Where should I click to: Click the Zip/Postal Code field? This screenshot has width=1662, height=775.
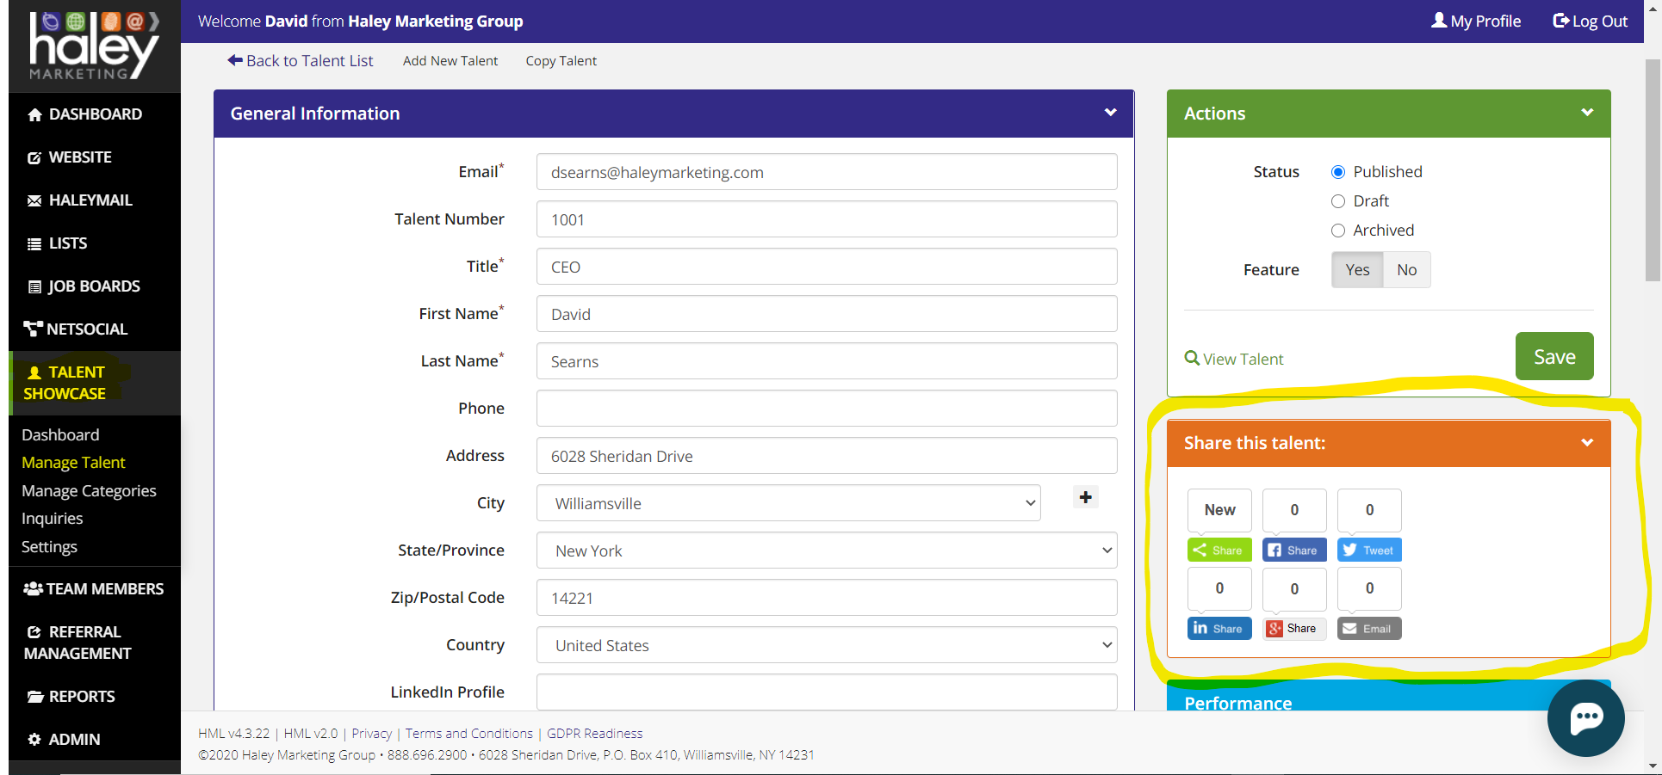pyautogui.click(x=827, y=598)
